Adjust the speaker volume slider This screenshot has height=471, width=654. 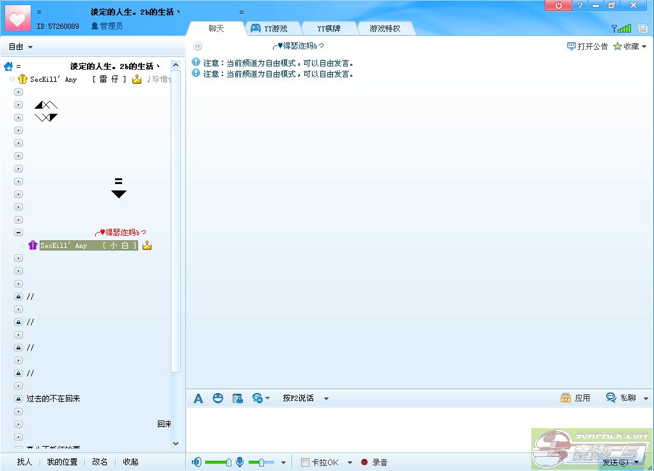[x=228, y=462]
